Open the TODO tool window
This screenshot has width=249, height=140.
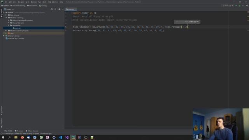click(8, 131)
